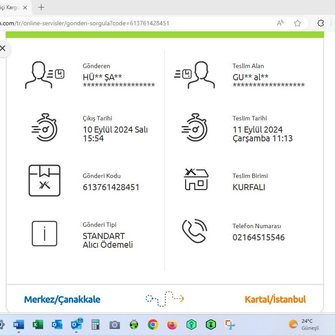335x335 pixels.
Task: Open a new browser tab
Action: [41, 7]
